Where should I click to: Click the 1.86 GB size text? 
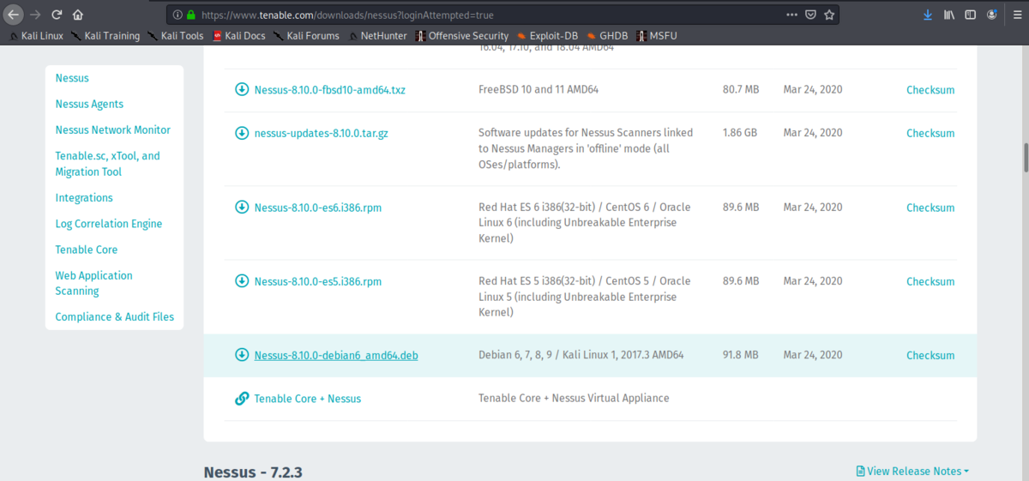pos(740,133)
